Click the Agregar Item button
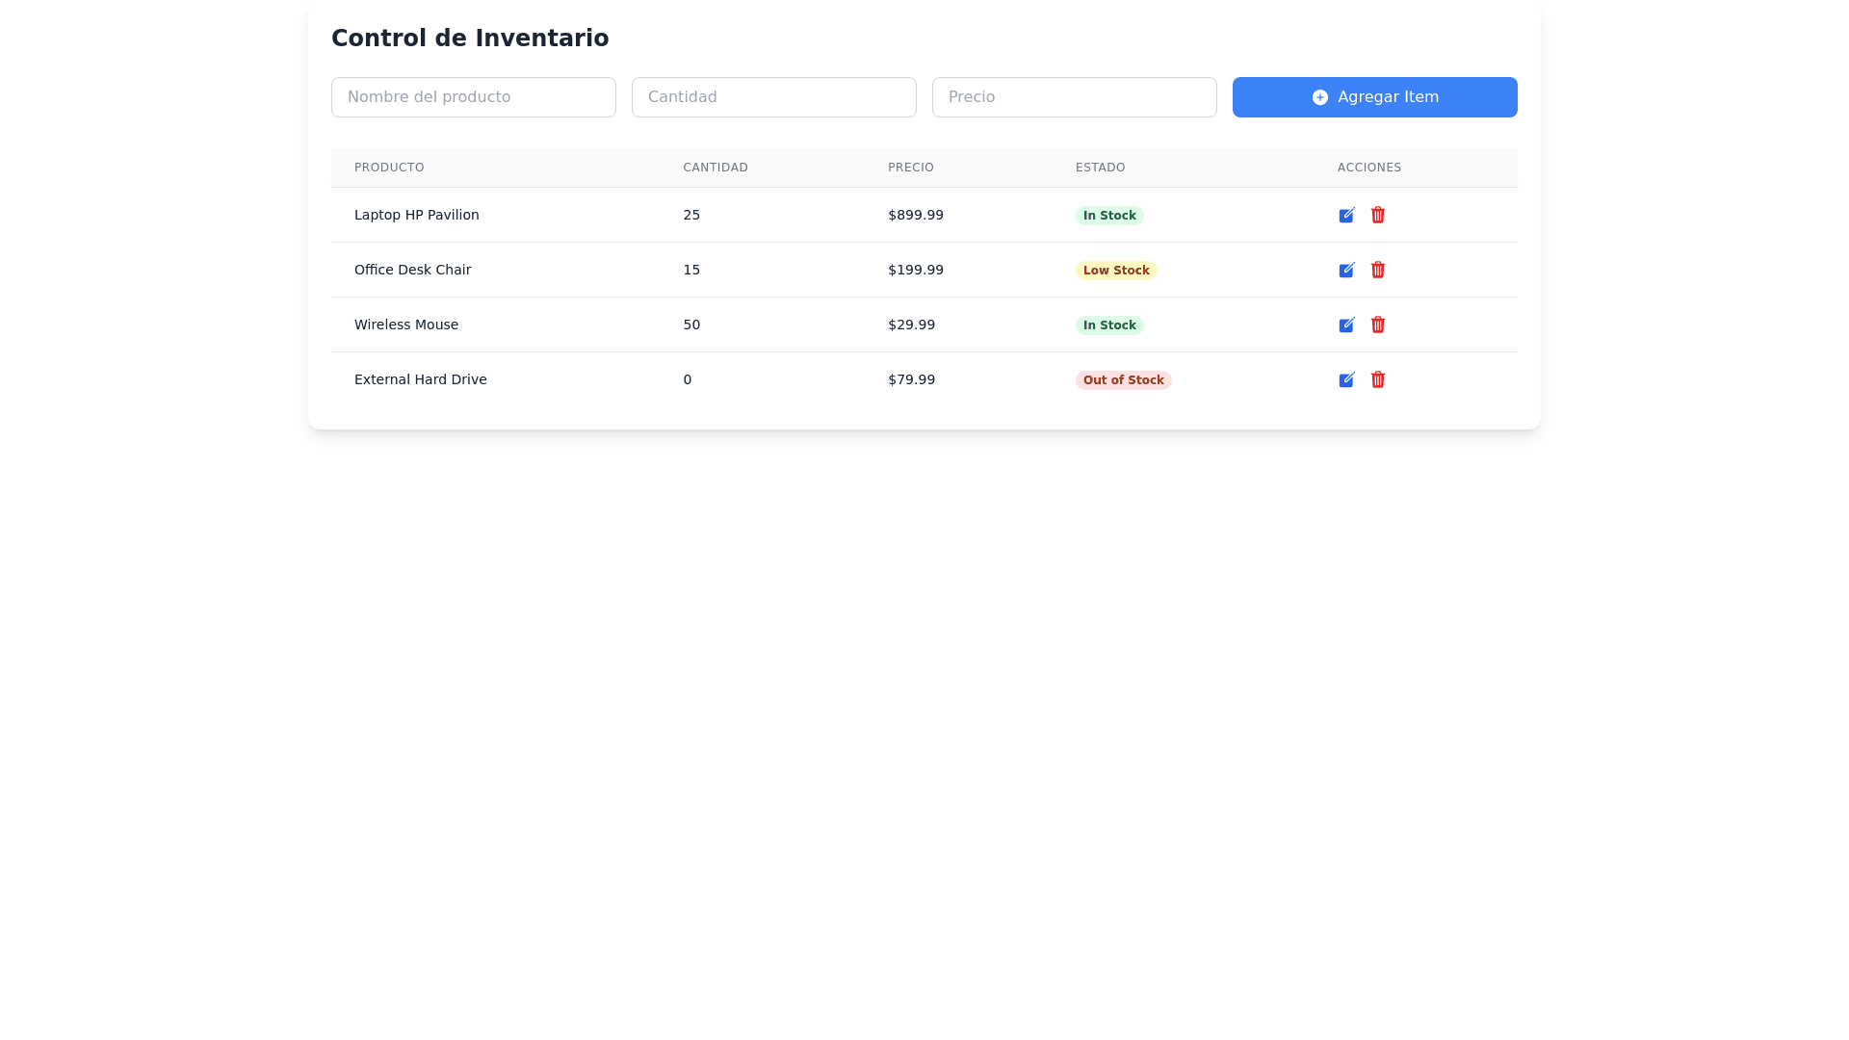Viewport: 1849px width, 1040px height. click(1374, 97)
